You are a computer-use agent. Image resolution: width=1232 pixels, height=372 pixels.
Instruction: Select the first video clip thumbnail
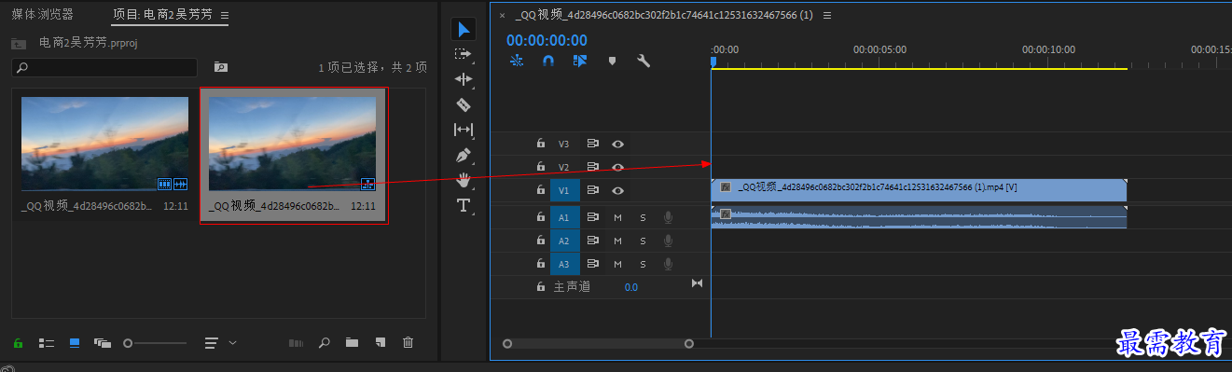pyautogui.click(x=104, y=145)
